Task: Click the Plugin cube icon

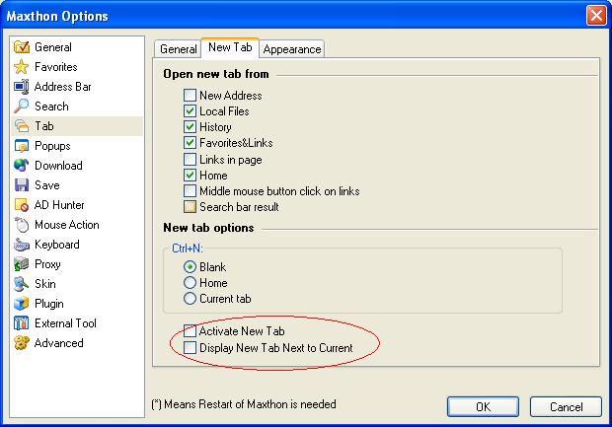Action: pyautogui.click(x=22, y=304)
